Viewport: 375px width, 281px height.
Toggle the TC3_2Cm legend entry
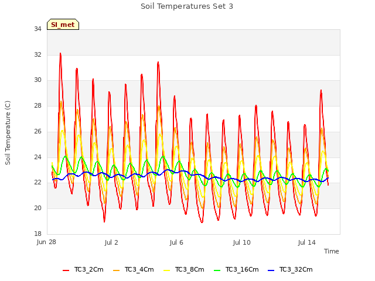[83, 269]
